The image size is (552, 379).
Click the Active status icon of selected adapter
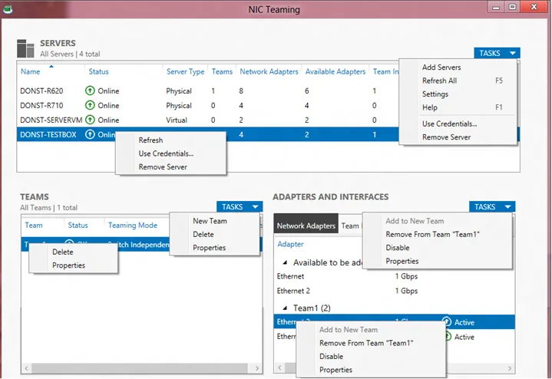tap(447, 322)
